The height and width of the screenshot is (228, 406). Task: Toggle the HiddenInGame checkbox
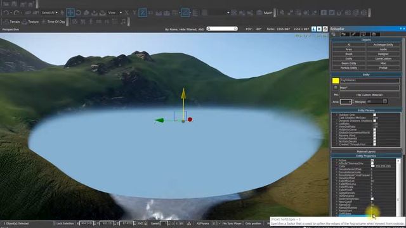tap(374, 129)
